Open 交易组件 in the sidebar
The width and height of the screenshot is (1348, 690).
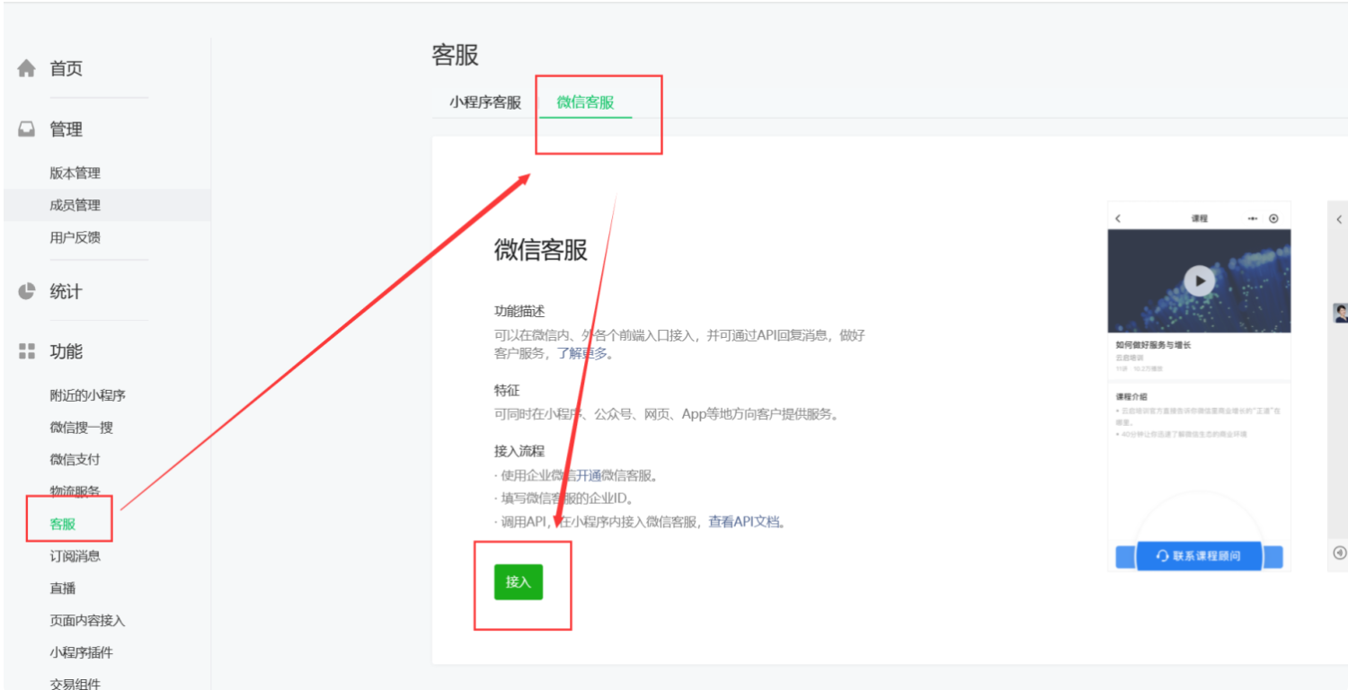[x=75, y=684]
